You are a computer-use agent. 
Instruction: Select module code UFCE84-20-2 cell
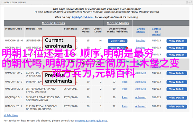tap(13, 48)
